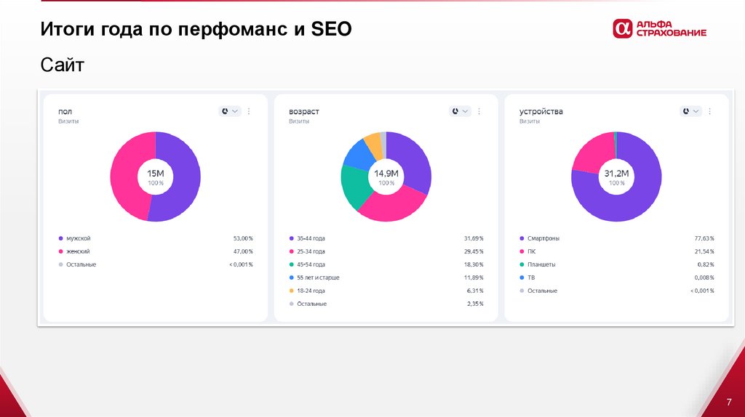Viewport: 745px width, 417px height.
Task: Click the slide page number 7
Action: 729,402
